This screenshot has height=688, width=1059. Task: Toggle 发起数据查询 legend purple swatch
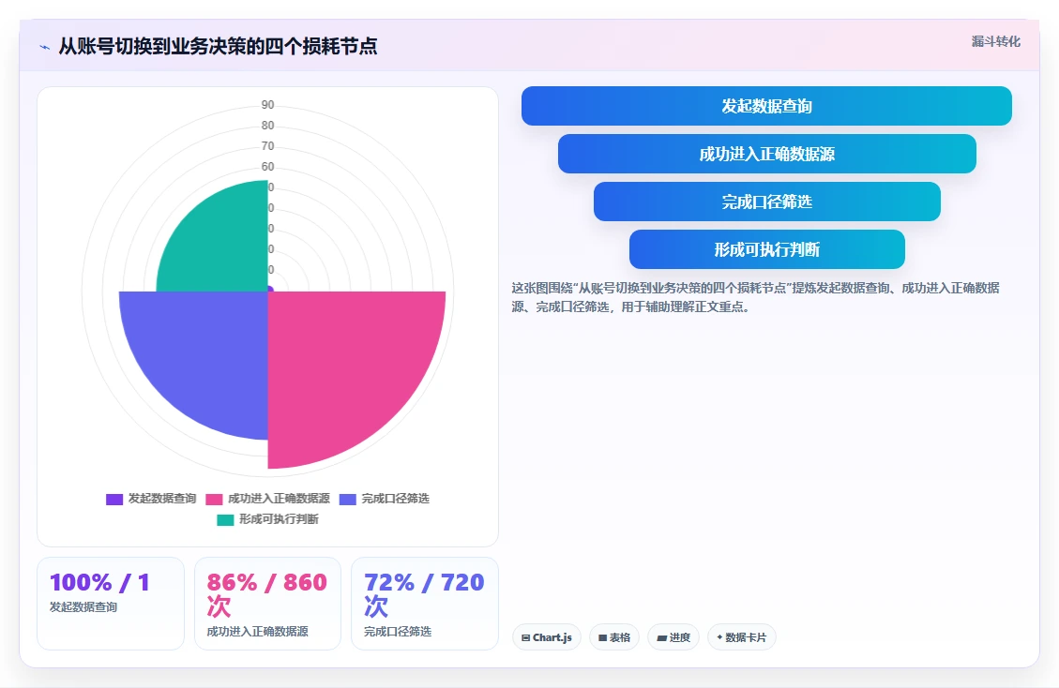(x=114, y=499)
